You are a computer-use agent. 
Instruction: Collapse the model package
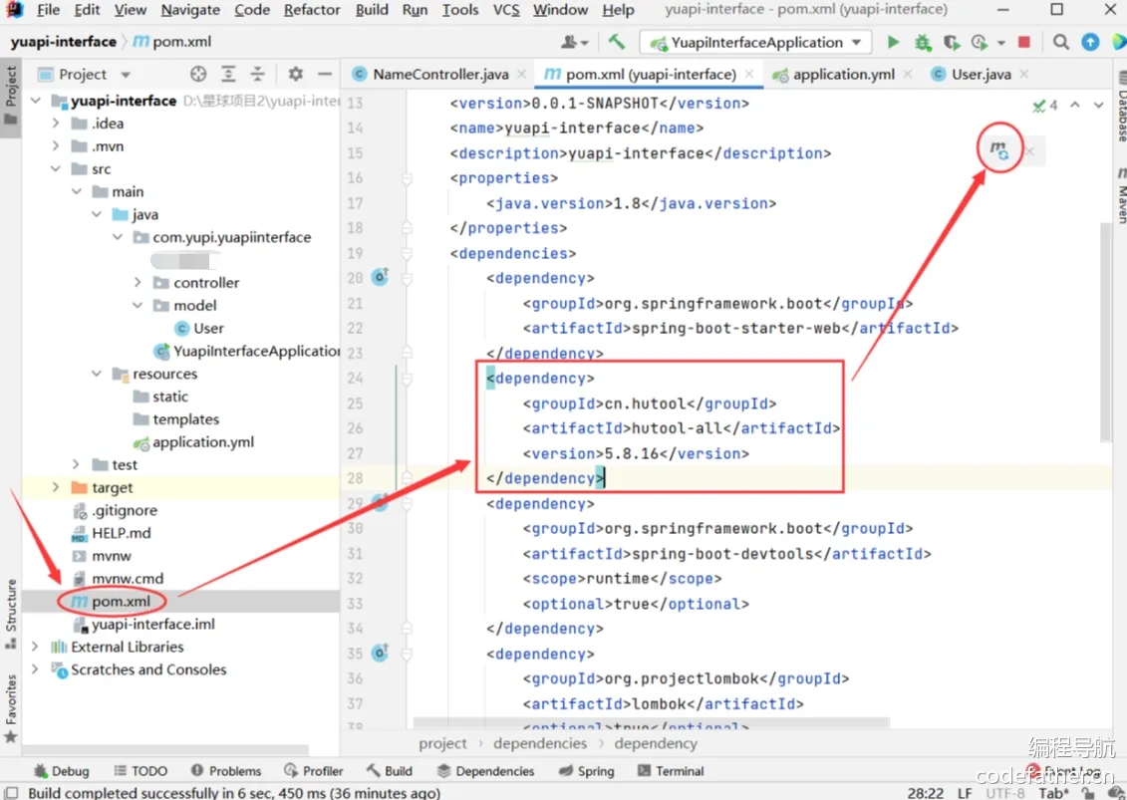(138, 306)
